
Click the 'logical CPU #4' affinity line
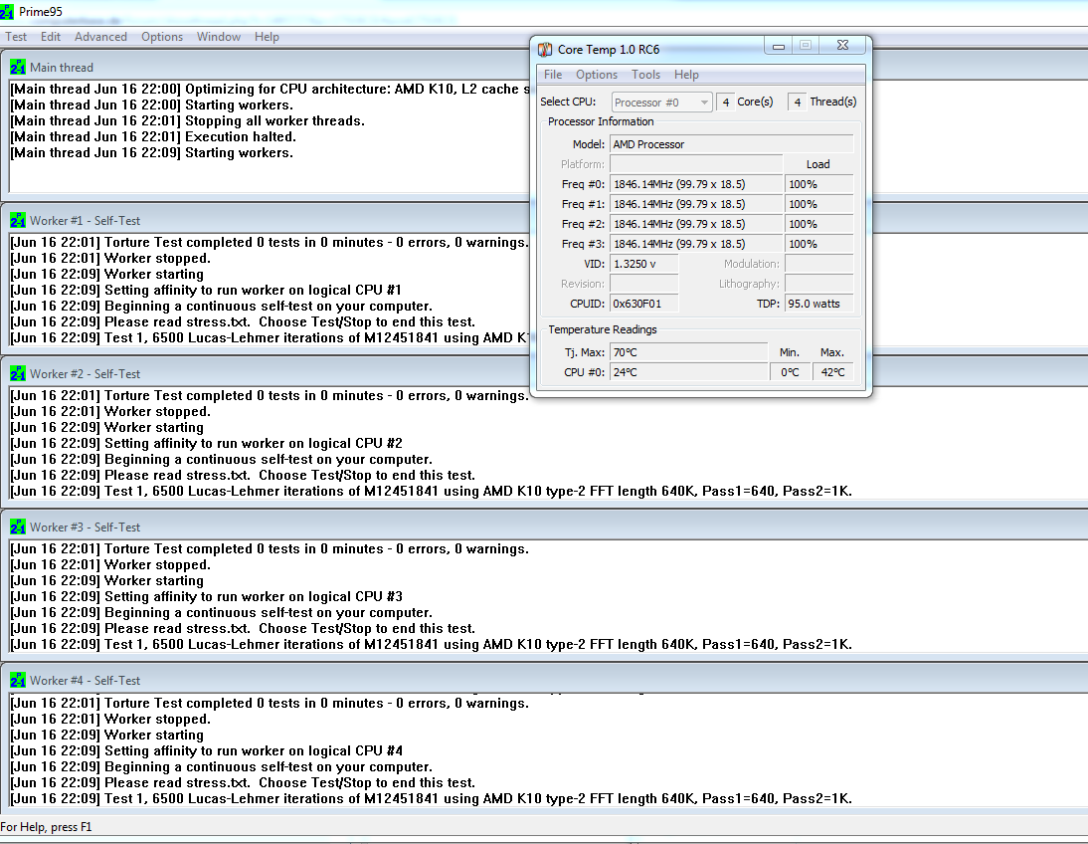point(206,750)
